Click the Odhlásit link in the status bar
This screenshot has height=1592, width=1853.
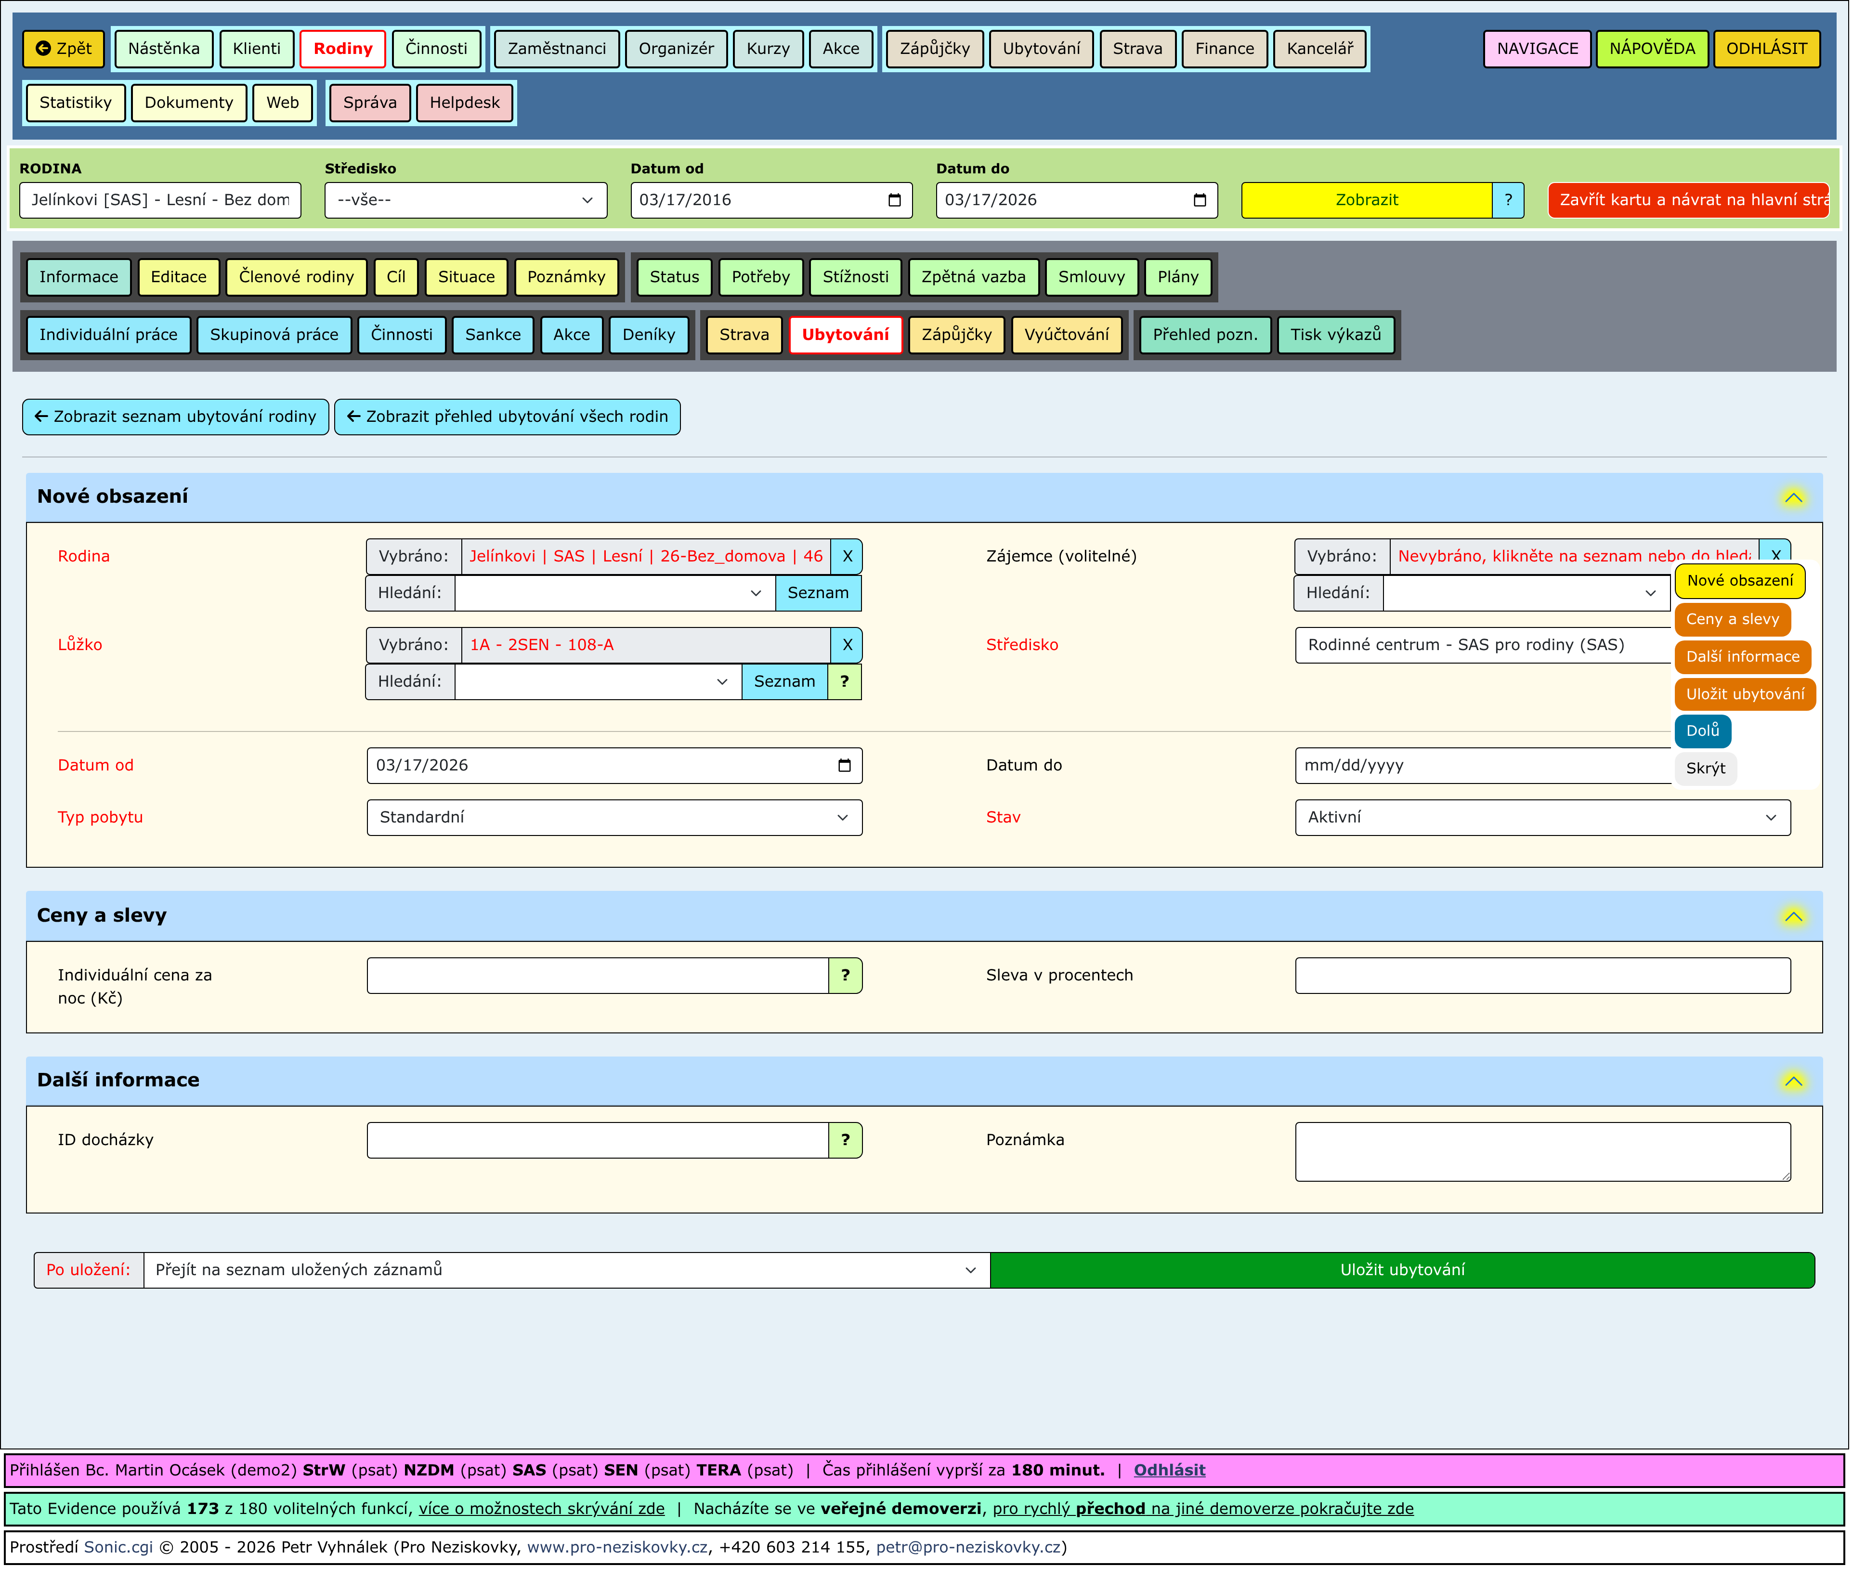click(1169, 1470)
